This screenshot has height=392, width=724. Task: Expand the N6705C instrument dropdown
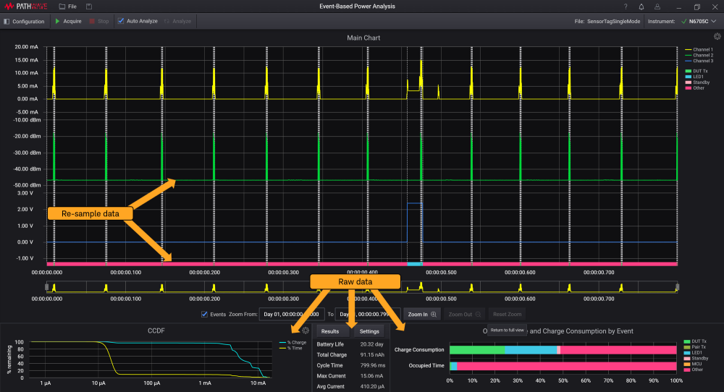715,22
